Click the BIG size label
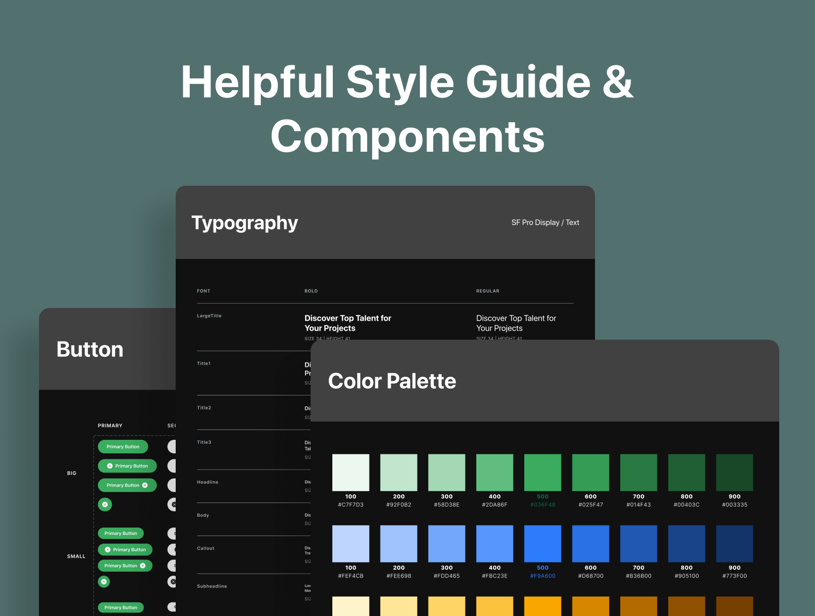Image resolution: width=815 pixels, height=616 pixels. (72, 473)
